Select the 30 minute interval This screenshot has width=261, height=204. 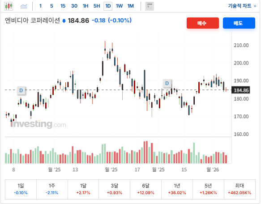point(74,6)
